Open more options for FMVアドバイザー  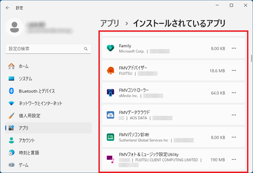tap(234, 70)
